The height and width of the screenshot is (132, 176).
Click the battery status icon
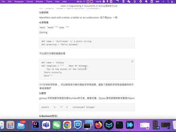click(157, 2)
